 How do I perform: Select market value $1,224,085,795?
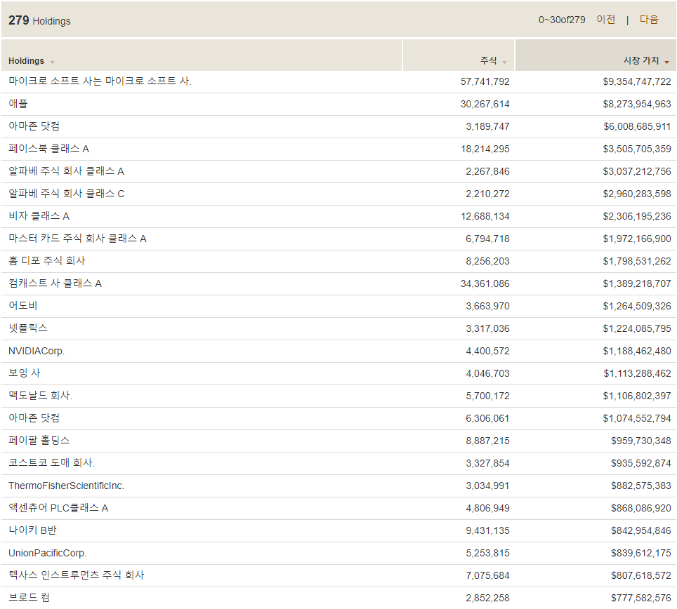click(x=637, y=328)
